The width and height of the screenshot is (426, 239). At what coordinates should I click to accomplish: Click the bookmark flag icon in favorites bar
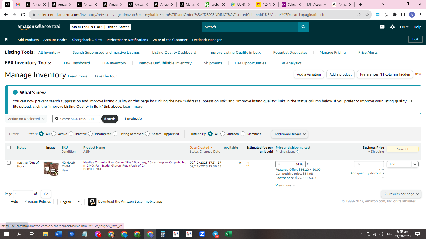(6, 40)
